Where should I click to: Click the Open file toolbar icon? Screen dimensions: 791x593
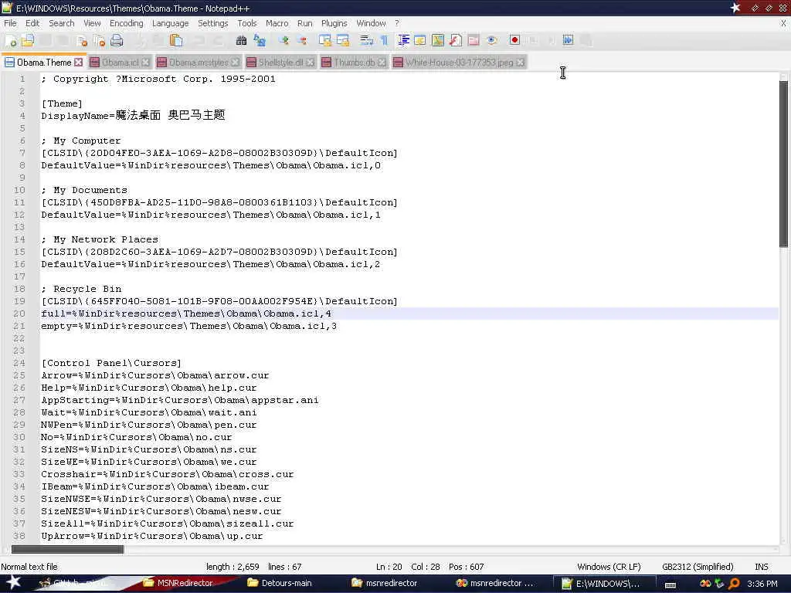point(27,40)
